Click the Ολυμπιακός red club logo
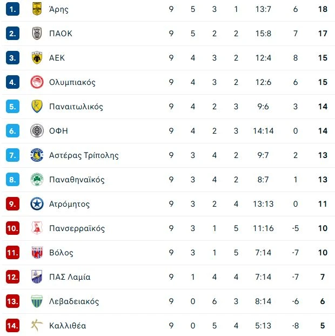Image resolution: width=335 pixels, height=336 pixels. pos(37,82)
